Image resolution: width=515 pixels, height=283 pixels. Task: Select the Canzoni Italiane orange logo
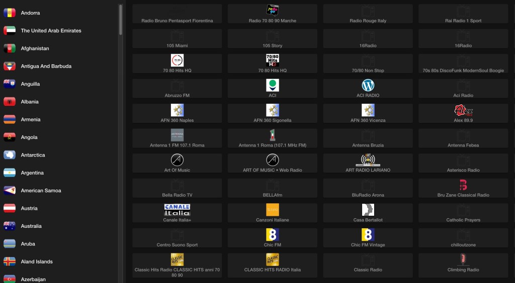point(273,210)
